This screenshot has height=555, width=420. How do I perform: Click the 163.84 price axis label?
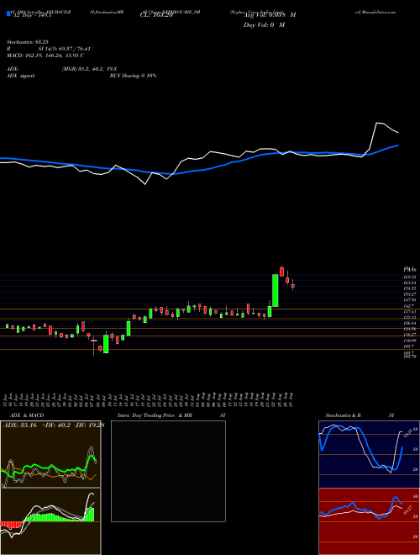(x=411, y=283)
